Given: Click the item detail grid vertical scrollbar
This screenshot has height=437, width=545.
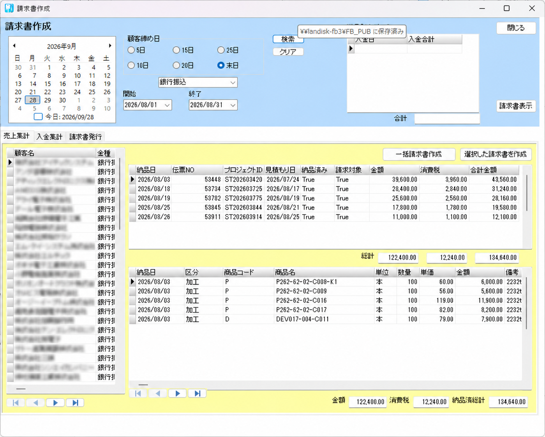Looking at the screenshot, I should pyautogui.click(x=526, y=303).
